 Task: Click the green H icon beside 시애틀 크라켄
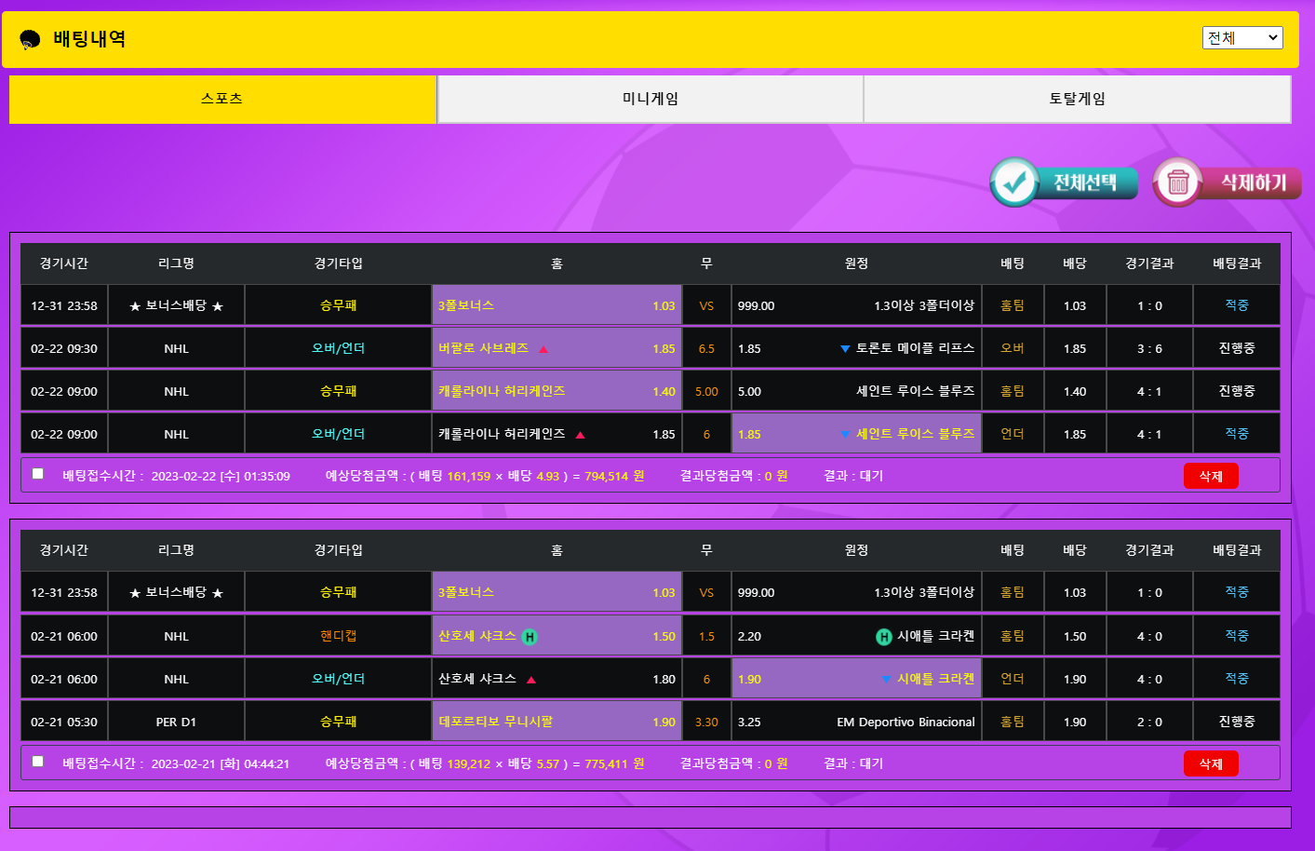click(x=884, y=637)
